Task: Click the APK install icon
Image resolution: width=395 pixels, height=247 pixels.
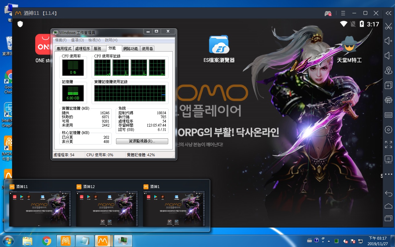Action: 388,100
